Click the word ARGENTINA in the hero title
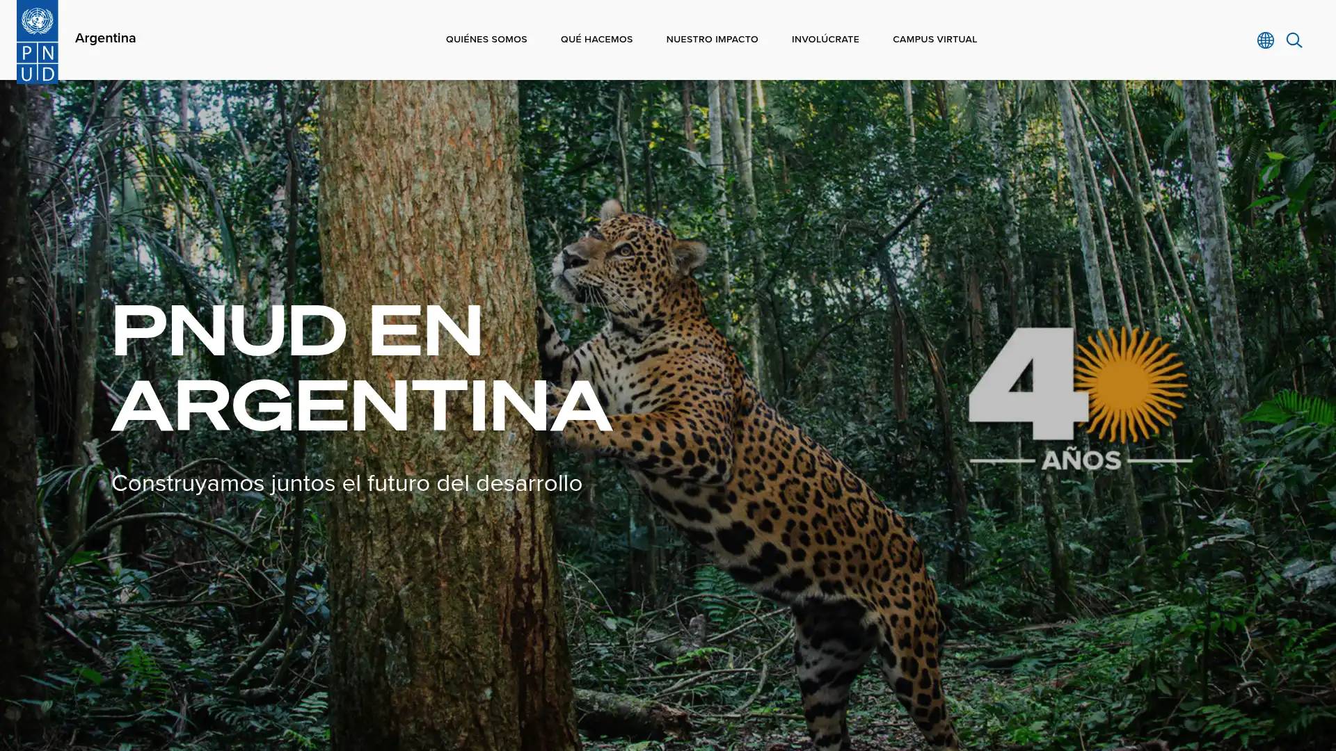Screen dimensions: 1336x751 coord(362,407)
